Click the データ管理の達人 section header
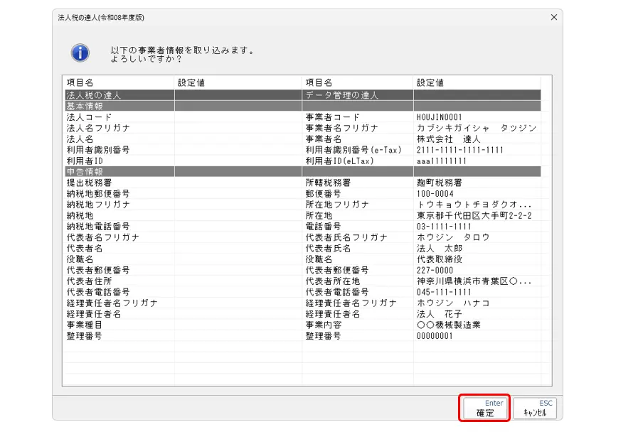 pos(342,95)
